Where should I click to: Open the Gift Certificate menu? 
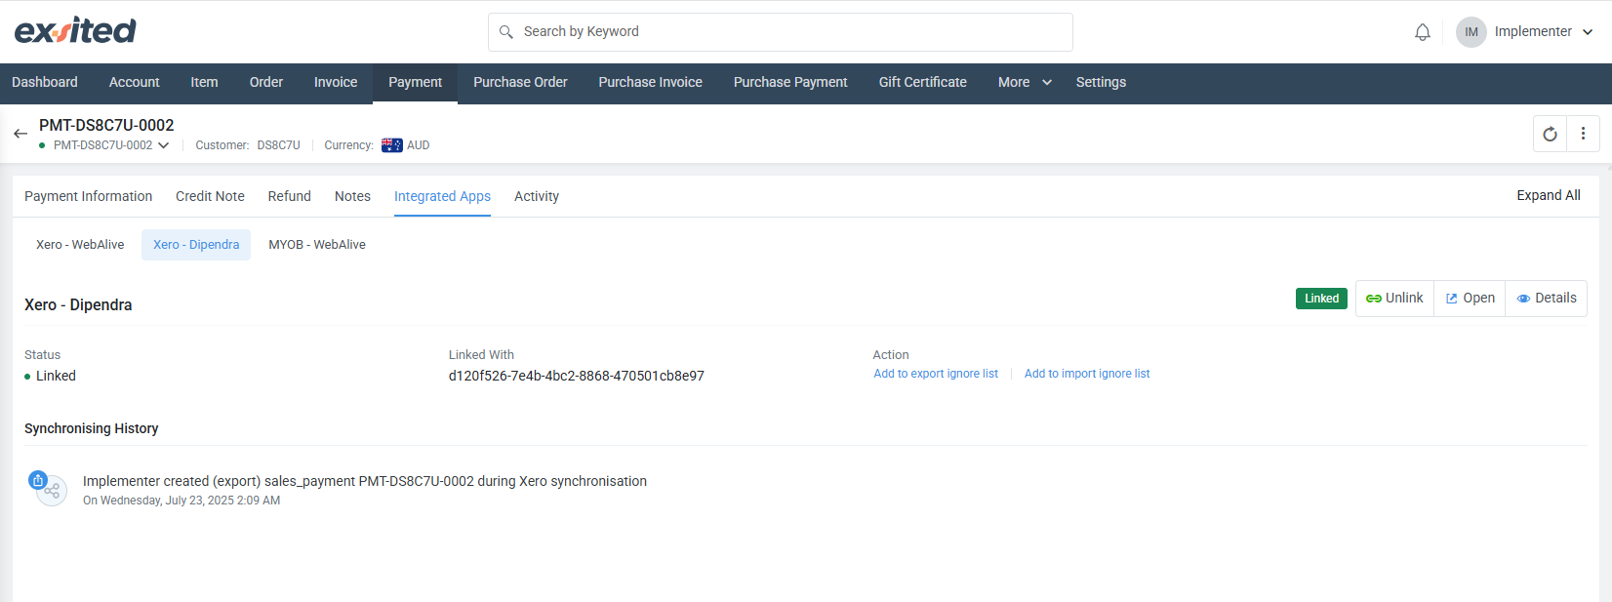click(x=923, y=83)
